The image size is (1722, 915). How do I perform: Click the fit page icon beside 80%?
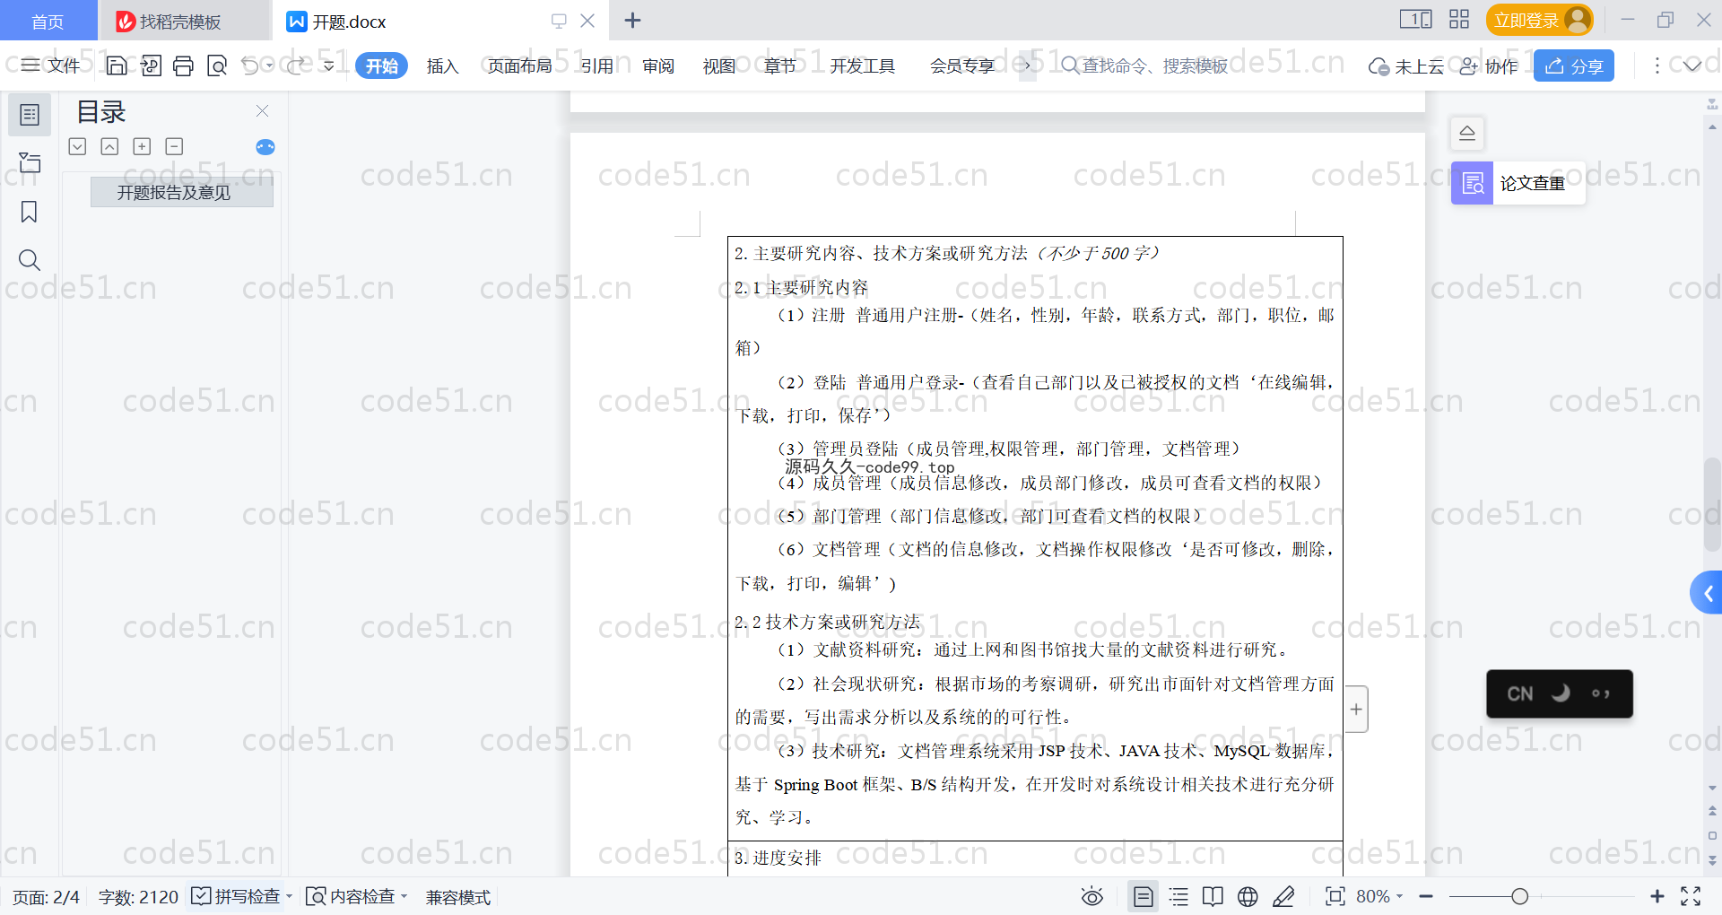[1335, 896]
